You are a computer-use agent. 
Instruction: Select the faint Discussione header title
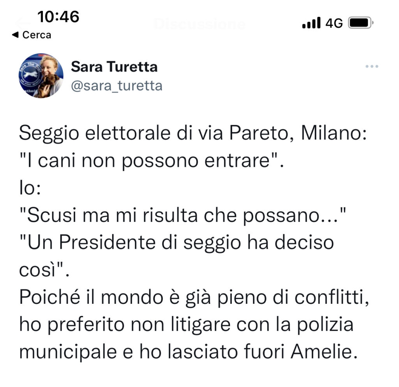coord(199,24)
